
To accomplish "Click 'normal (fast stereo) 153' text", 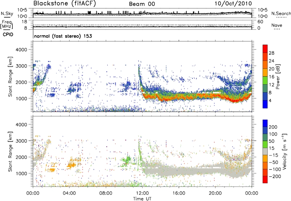I will tap(63, 36).
